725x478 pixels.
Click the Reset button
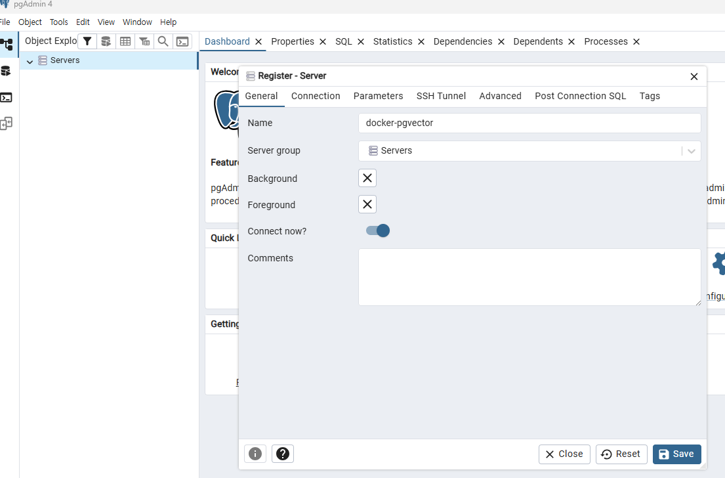621,454
